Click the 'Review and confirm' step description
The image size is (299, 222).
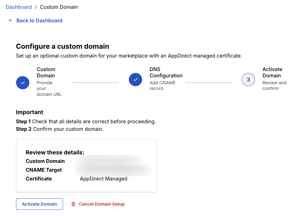pyautogui.click(x=274, y=86)
